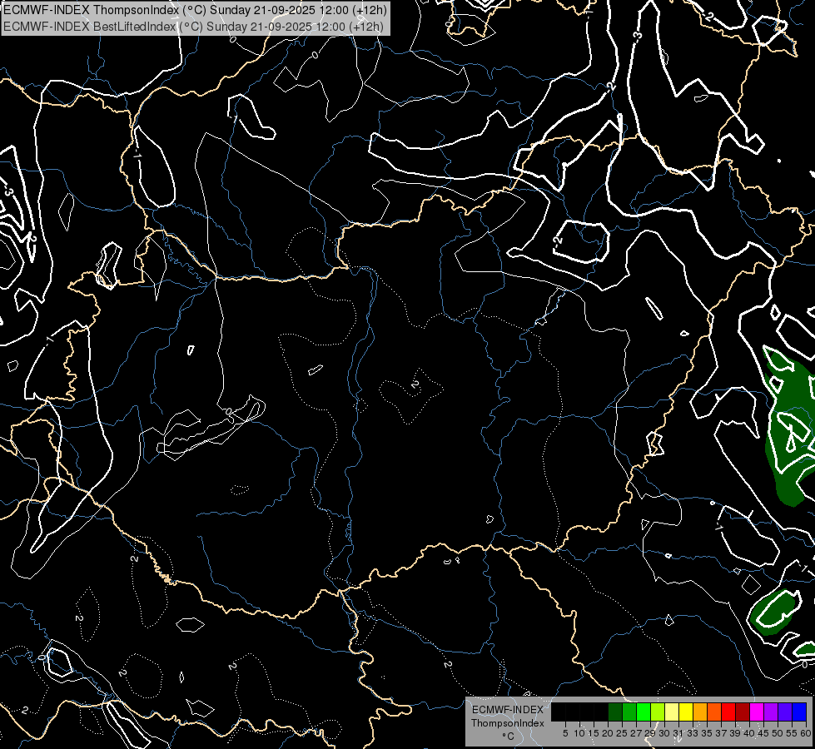Select the orange 33–35 legend swatch
815x749 pixels.
pos(699,712)
